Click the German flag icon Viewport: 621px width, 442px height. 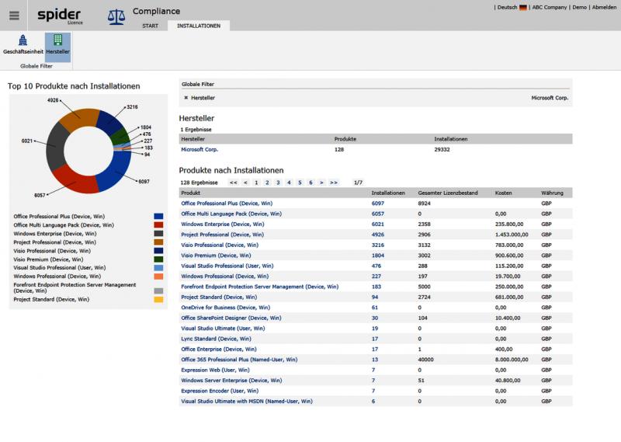(x=523, y=7)
